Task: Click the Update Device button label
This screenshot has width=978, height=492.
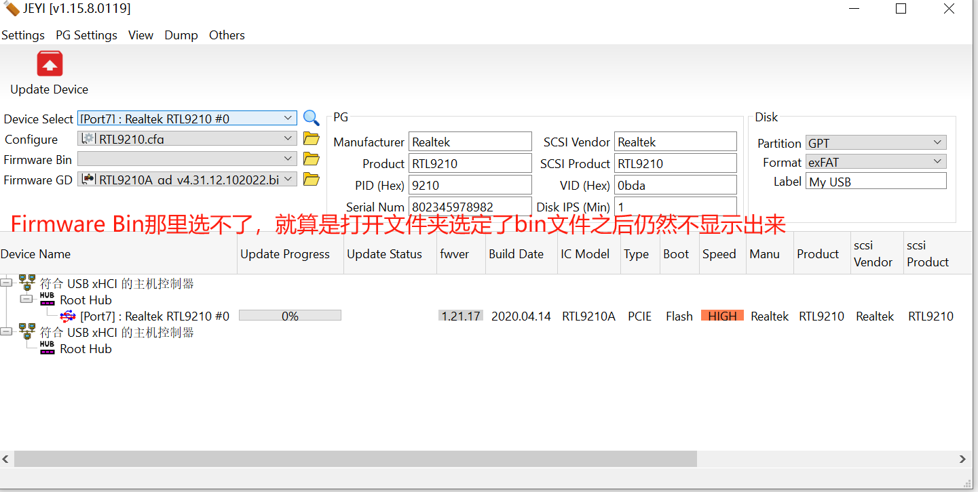Action: tap(49, 89)
